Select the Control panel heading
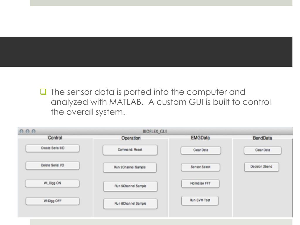This screenshot has height=225, width=300. 55,138
